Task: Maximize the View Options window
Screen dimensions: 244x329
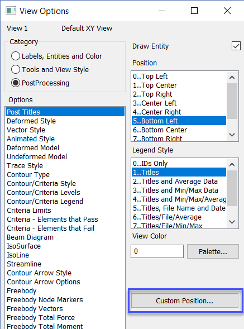Action: (x=194, y=11)
